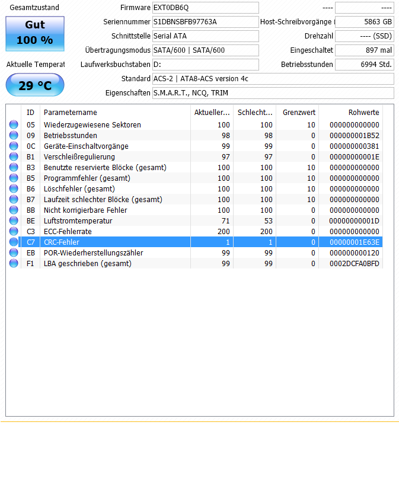Click the status orb for LBA geschrieben
Screen dimensions: 399x502
click(14, 263)
